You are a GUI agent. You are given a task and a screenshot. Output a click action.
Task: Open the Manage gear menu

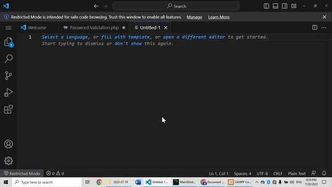pos(8,161)
